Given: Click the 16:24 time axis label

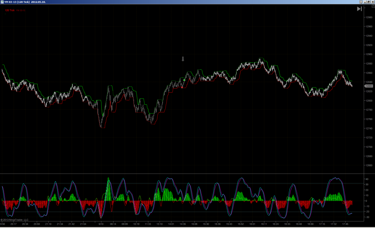Looking at the screenshot, I should coord(275,224).
